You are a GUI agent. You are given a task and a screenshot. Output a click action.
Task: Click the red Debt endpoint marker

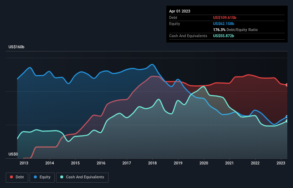click(x=287, y=85)
